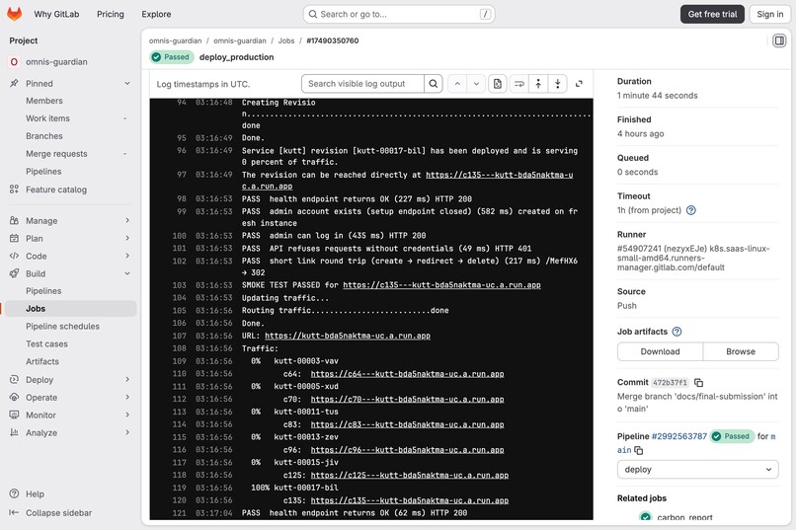The height and width of the screenshot is (530, 796).
Task: Click the Build rocket icon
Action: point(14,273)
